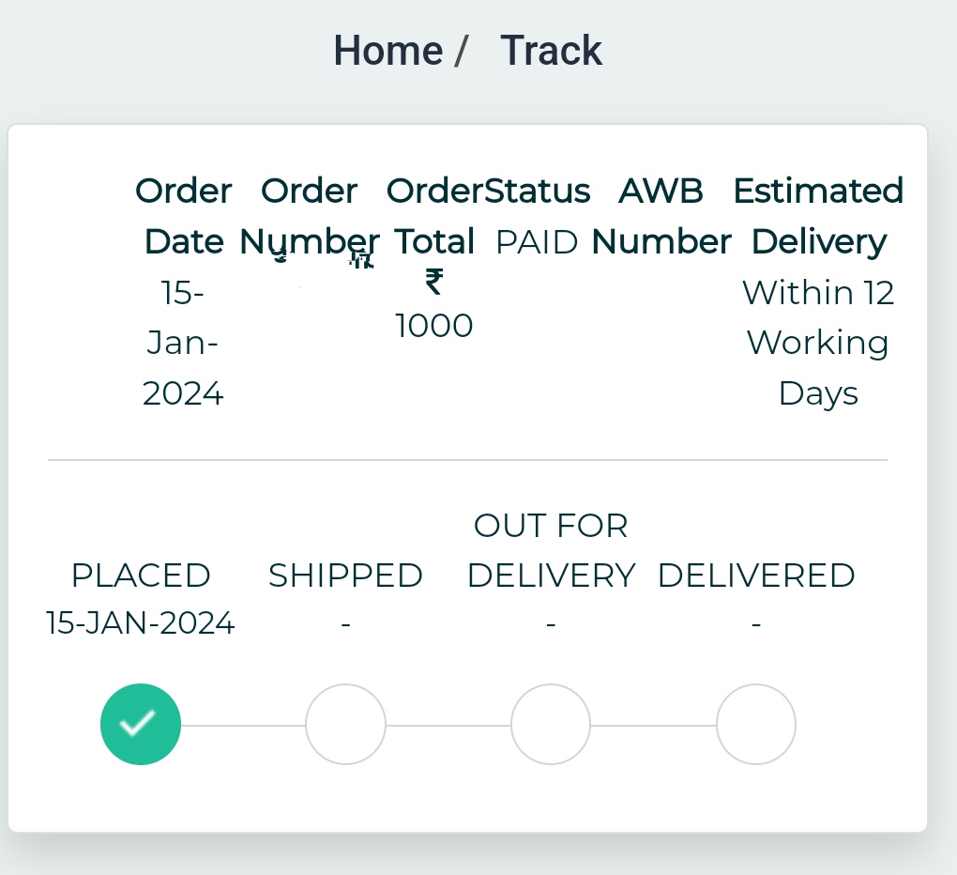Click the Within 12 Working Days text

pyautogui.click(x=818, y=344)
